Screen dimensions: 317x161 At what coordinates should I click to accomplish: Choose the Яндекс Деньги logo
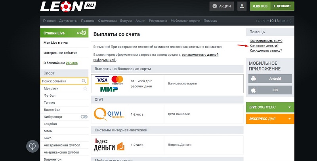[109, 145]
